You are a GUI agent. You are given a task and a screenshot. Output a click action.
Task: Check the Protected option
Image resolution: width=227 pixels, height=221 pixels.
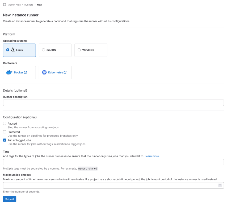tap(4, 132)
